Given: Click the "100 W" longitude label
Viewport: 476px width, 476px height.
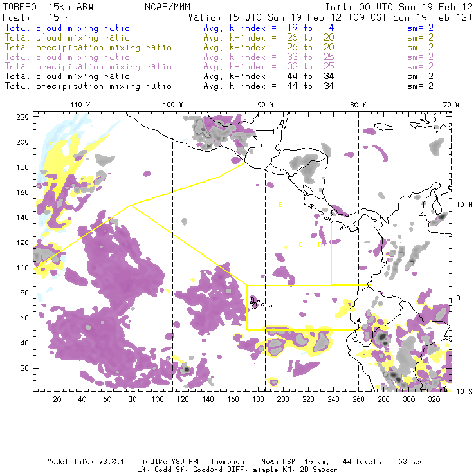Looking at the screenshot, I should [x=173, y=105].
